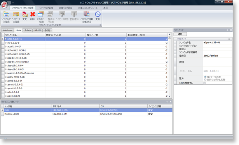Switch to the 収集ジョブ設定 ribbon tab
The height and width of the screenshot is (145, 239).
66,8
